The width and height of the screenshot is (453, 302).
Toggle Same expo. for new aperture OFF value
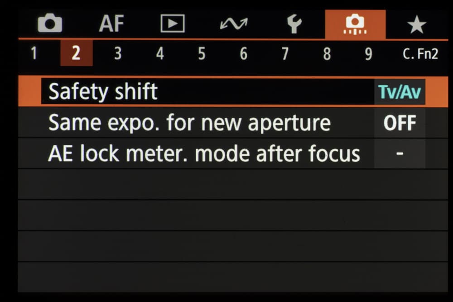point(399,123)
